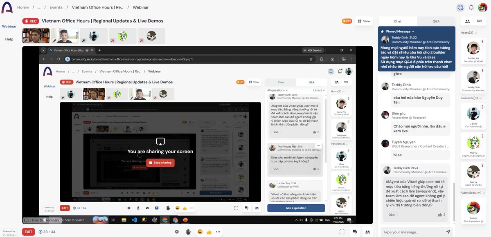Open the user profile avatar menu
The height and width of the screenshot is (237, 491).
coord(482,7)
